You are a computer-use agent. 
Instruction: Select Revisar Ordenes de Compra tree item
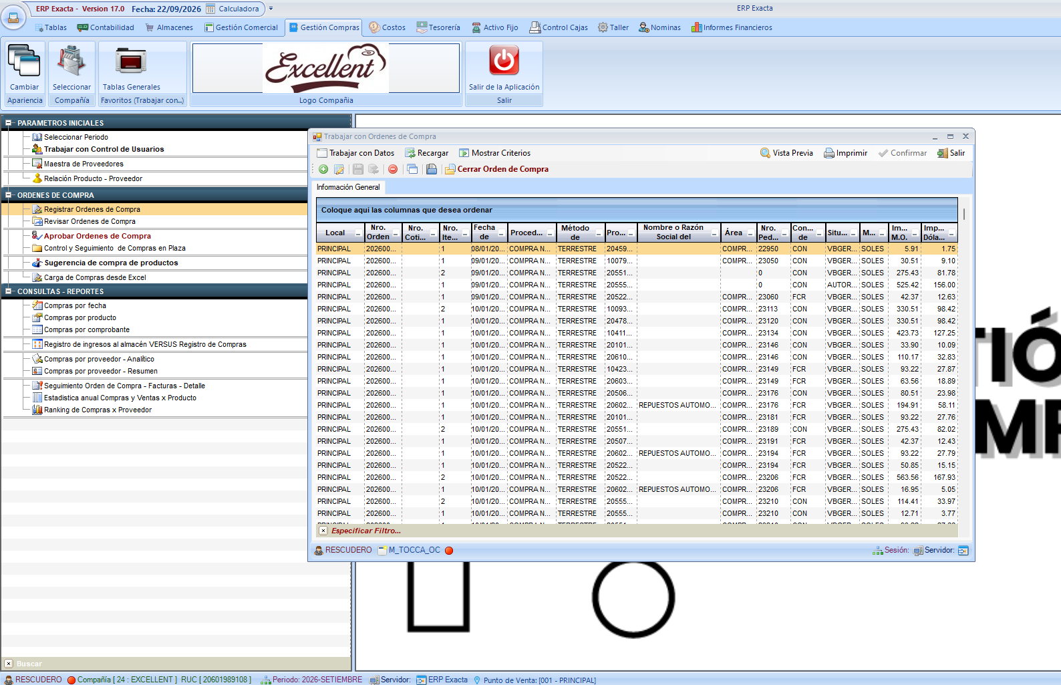[x=90, y=221]
